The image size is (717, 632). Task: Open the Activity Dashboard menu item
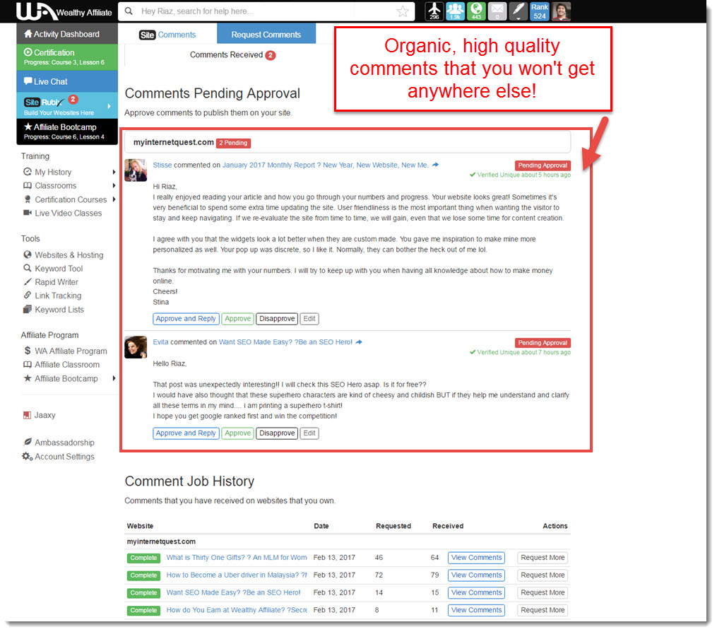click(67, 34)
